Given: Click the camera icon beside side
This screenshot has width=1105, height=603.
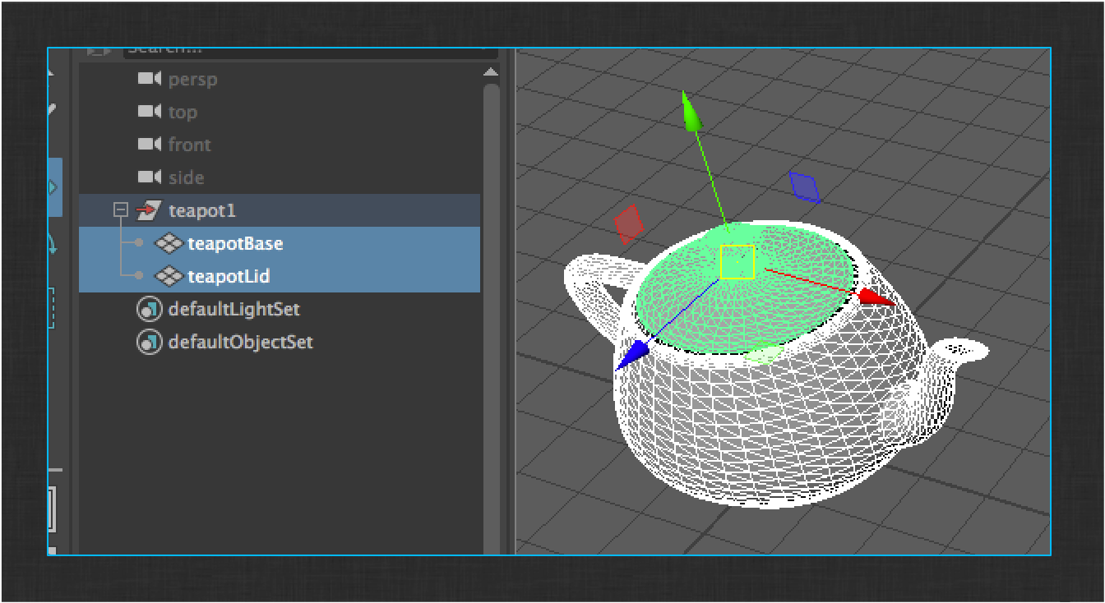Looking at the screenshot, I should coord(149,177).
